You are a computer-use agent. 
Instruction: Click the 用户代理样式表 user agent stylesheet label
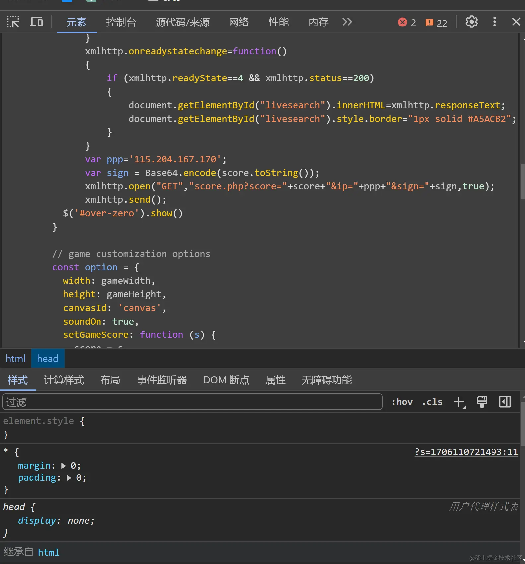tap(484, 507)
